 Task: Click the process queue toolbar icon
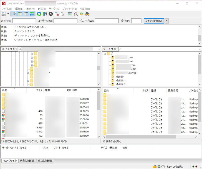(x=45, y=14)
